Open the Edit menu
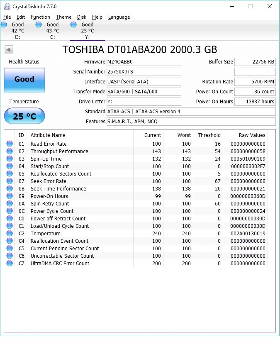The width and height of the screenshot is (280, 337). [21, 17]
